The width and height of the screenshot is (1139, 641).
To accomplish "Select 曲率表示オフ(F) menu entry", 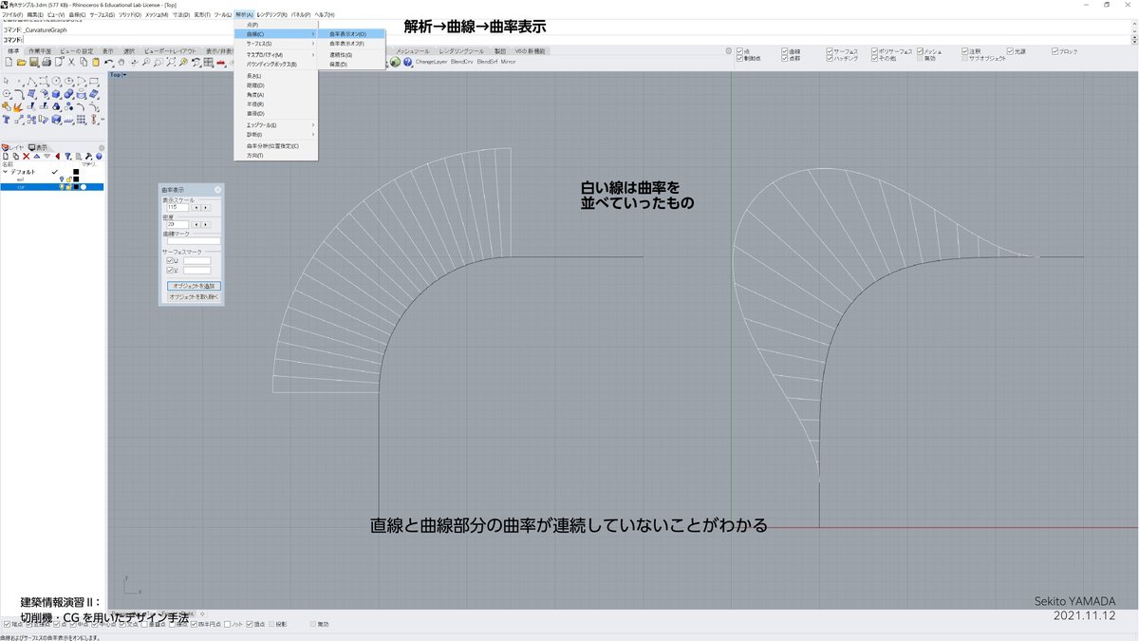I will tap(351, 44).
